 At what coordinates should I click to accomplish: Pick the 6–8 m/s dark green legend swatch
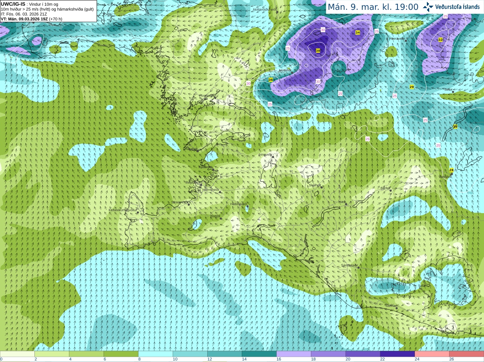121,354
